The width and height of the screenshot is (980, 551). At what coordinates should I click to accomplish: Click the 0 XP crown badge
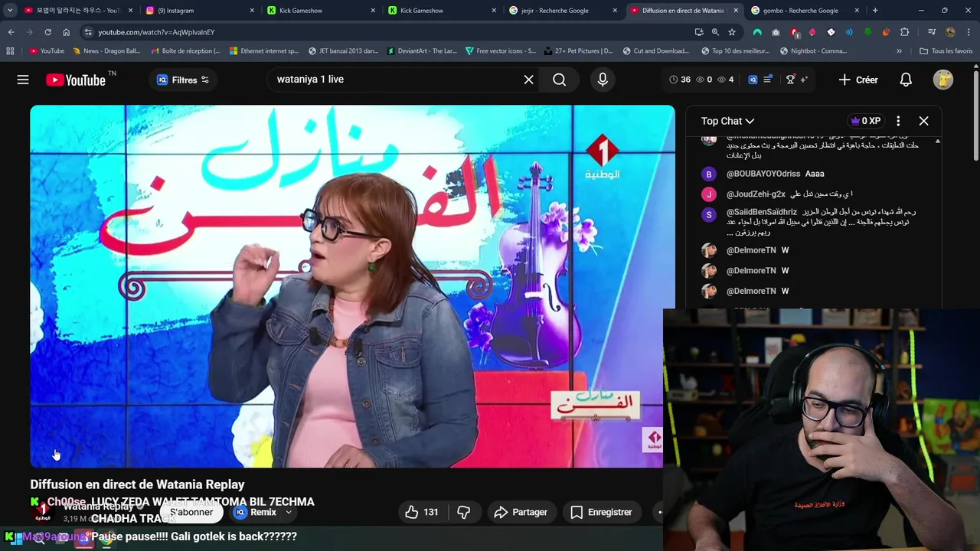866,121
